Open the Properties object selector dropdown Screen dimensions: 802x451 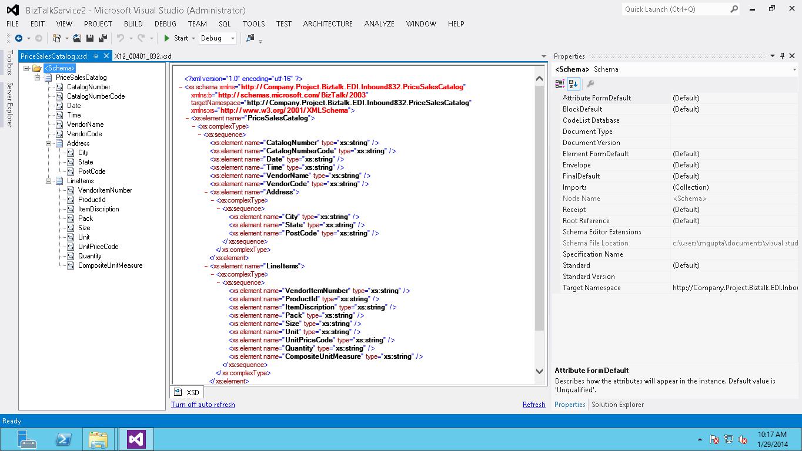pos(794,69)
